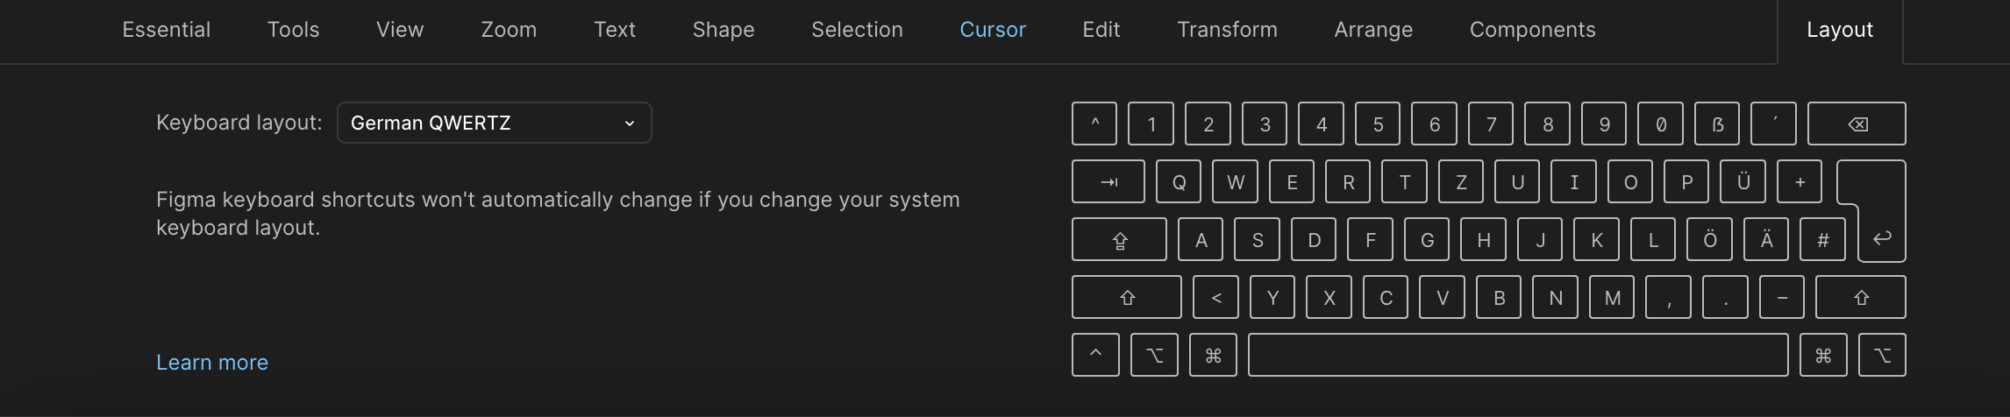Click the + key
Image resolution: width=2010 pixels, height=417 pixels.
pos(1800,181)
